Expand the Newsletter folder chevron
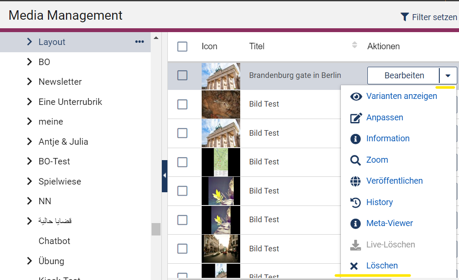The width and height of the screenshot is (459, 280). (x=30, y=82)
